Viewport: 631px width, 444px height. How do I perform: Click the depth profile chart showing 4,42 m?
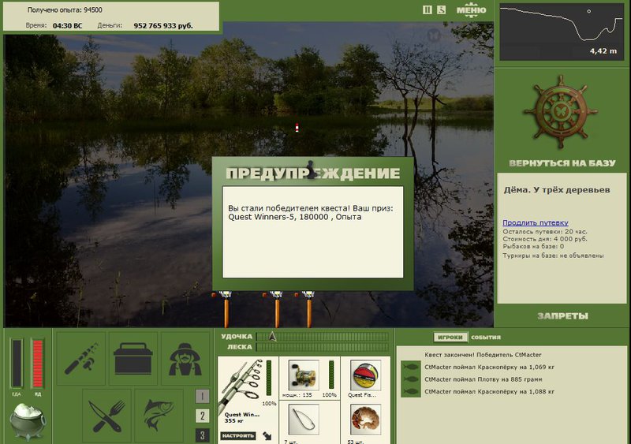pos(562,32)
